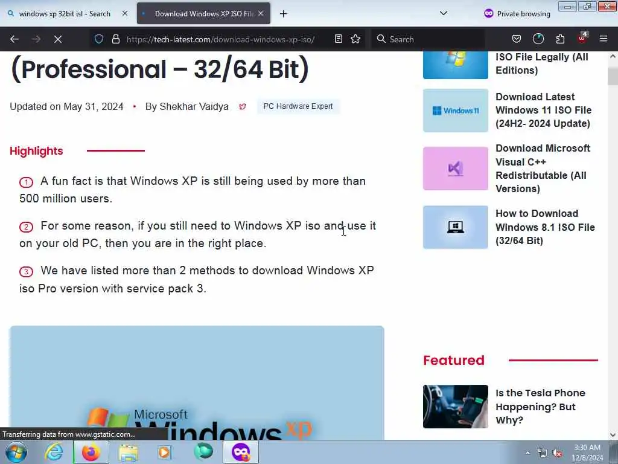This screenshot has height=464, width=618.
Task: Click the Featured section heading
Action: click(x=454, y=360)
